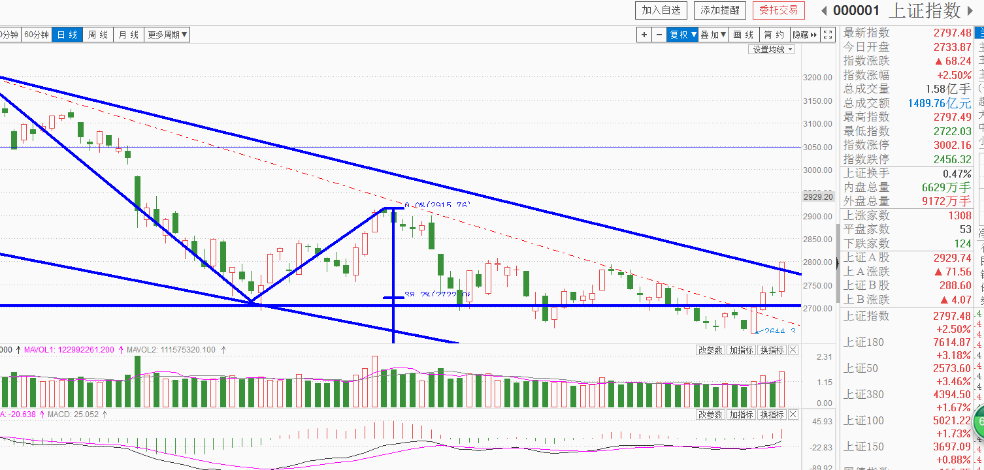
Task: Click 最新指数 value 2797.48
Action: [x=952, y=33]
